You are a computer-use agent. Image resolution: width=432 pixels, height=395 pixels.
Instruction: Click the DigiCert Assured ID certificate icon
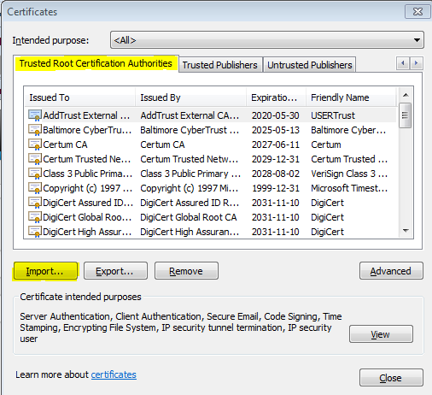(x=35, y=203)
